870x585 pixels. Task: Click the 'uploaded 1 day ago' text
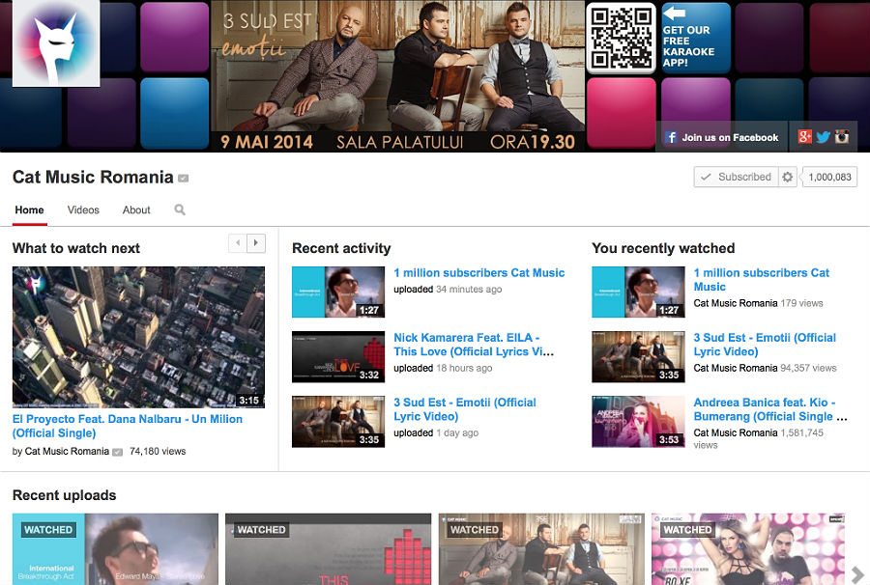coord(436,433)
